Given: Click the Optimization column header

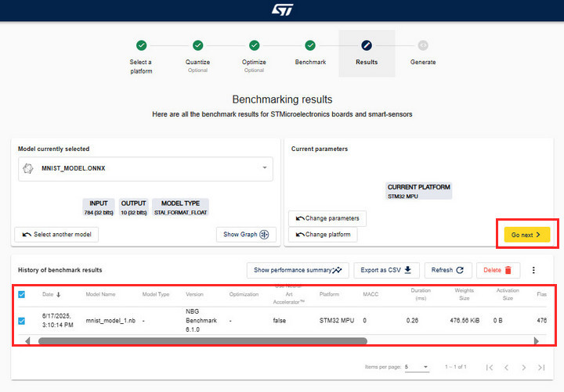Looking at the screenshot, I should (x=244, y=294).
